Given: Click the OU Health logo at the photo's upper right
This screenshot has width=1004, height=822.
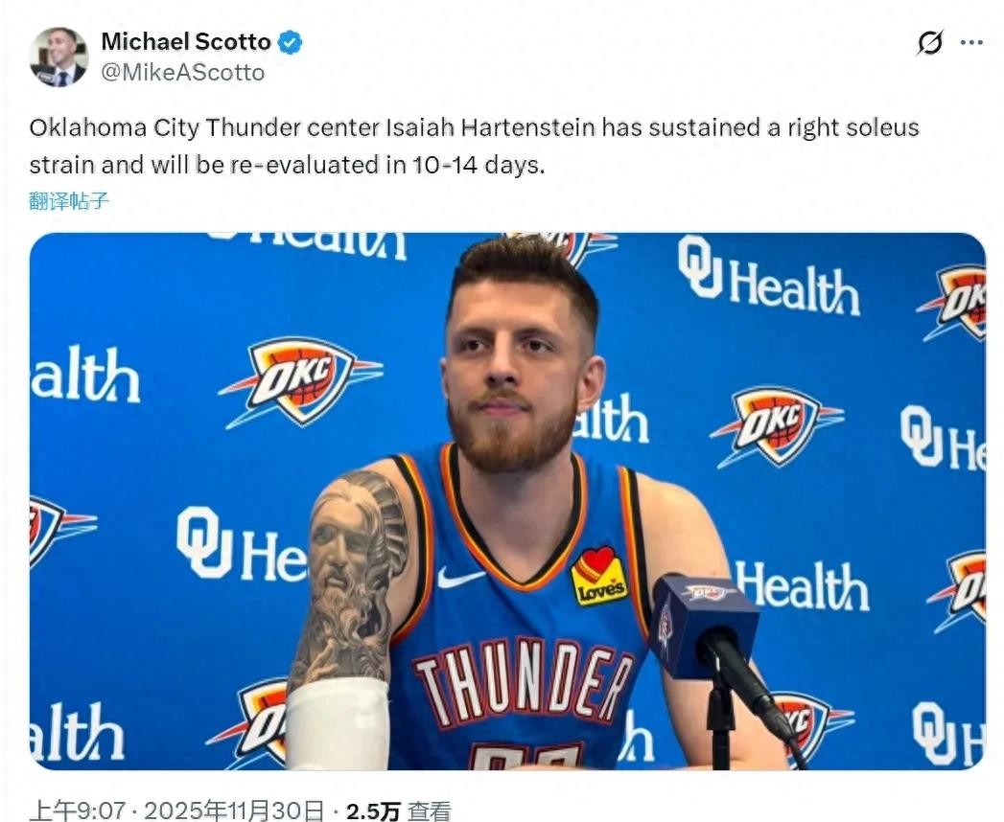Looking at the screenshot, I should [768, 277].
